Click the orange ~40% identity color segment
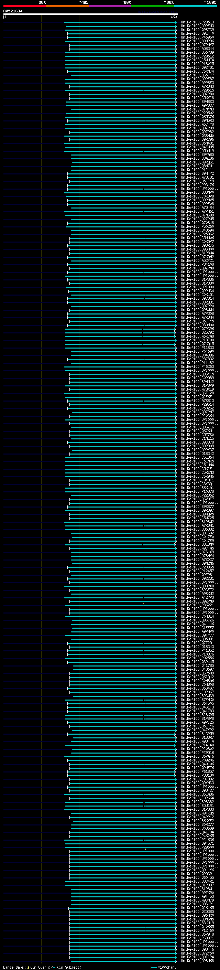Viewport: 220px width, 970px height. [x=67, y=6]
